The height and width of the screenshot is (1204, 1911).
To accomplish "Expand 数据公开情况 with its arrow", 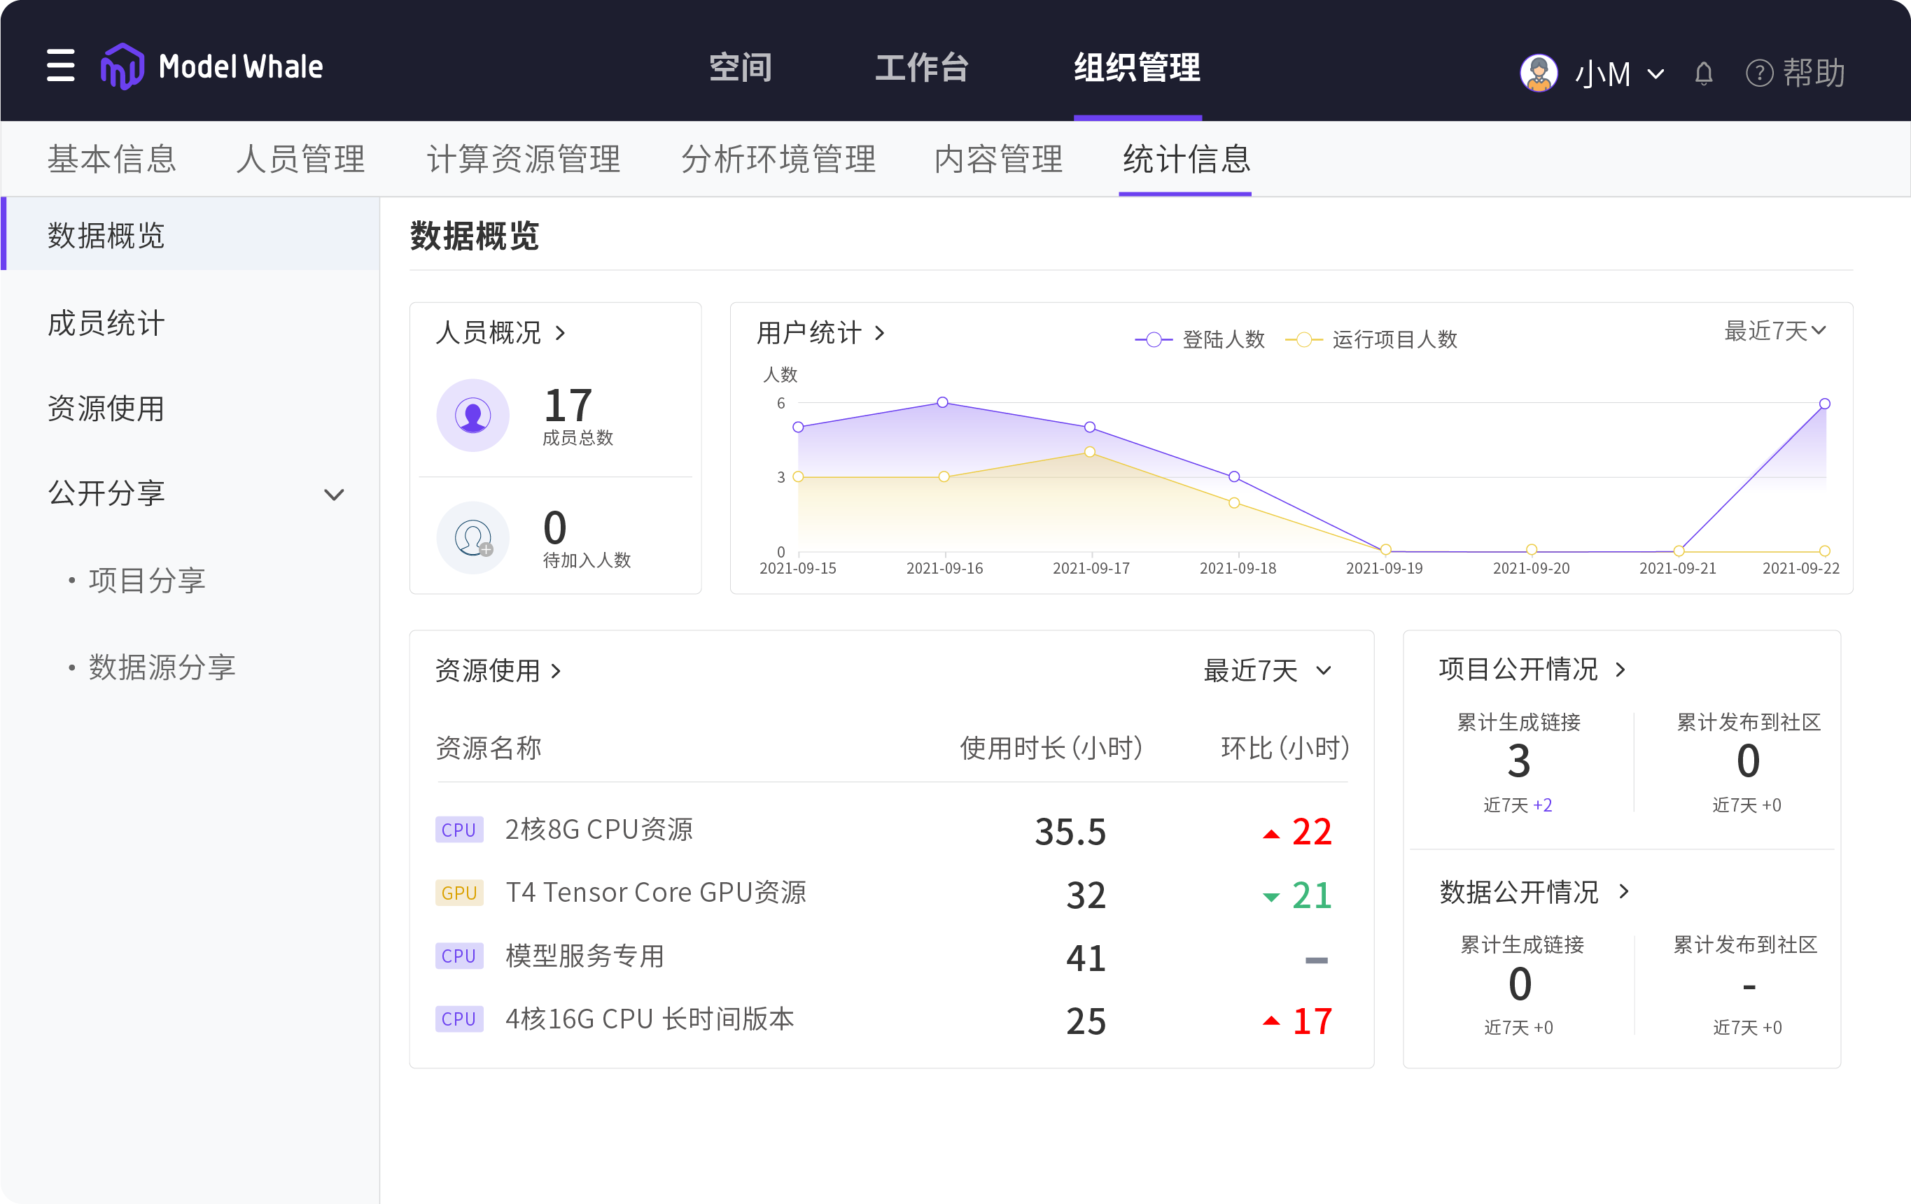I will click(1624, 892).
